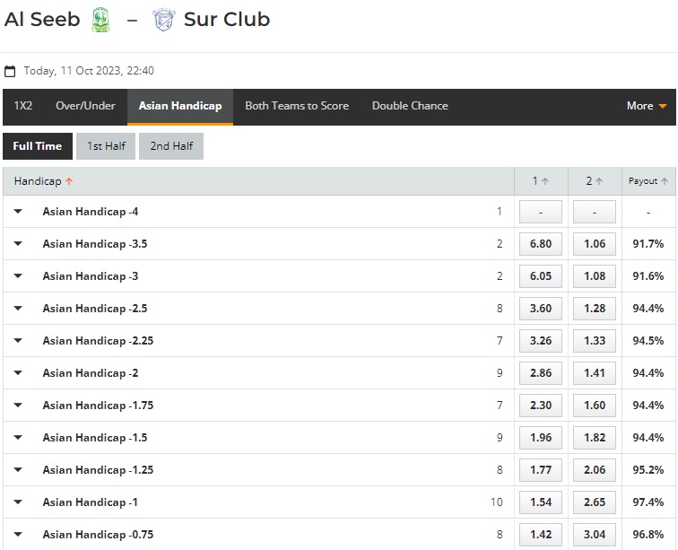Screen dimensions: 678x550
Task: Click odds 1.08 for handicap -3
Action: 595,276
